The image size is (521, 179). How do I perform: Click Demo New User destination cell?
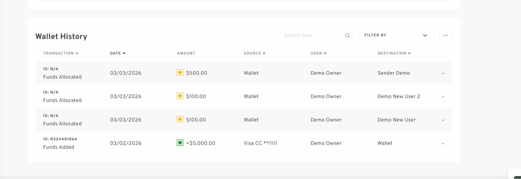coord(397,120)
